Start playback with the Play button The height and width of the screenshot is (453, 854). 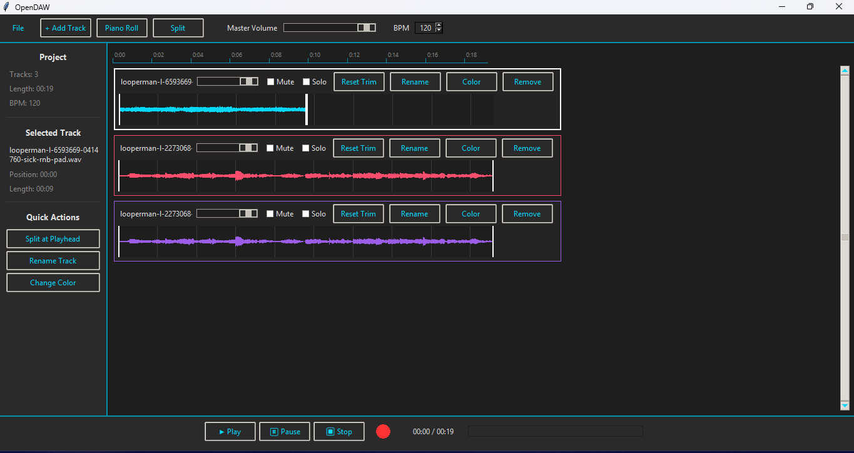coord(230,432)
